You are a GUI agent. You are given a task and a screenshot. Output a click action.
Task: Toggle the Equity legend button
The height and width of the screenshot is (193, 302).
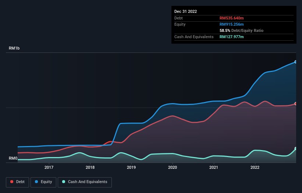tap(43, 182)
